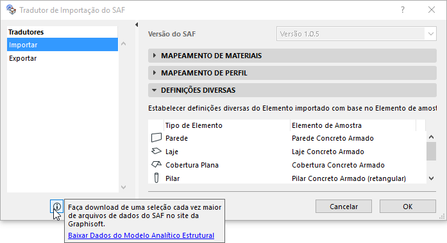
Task: Click the Parede wall element icon
Action: (156, 138)
